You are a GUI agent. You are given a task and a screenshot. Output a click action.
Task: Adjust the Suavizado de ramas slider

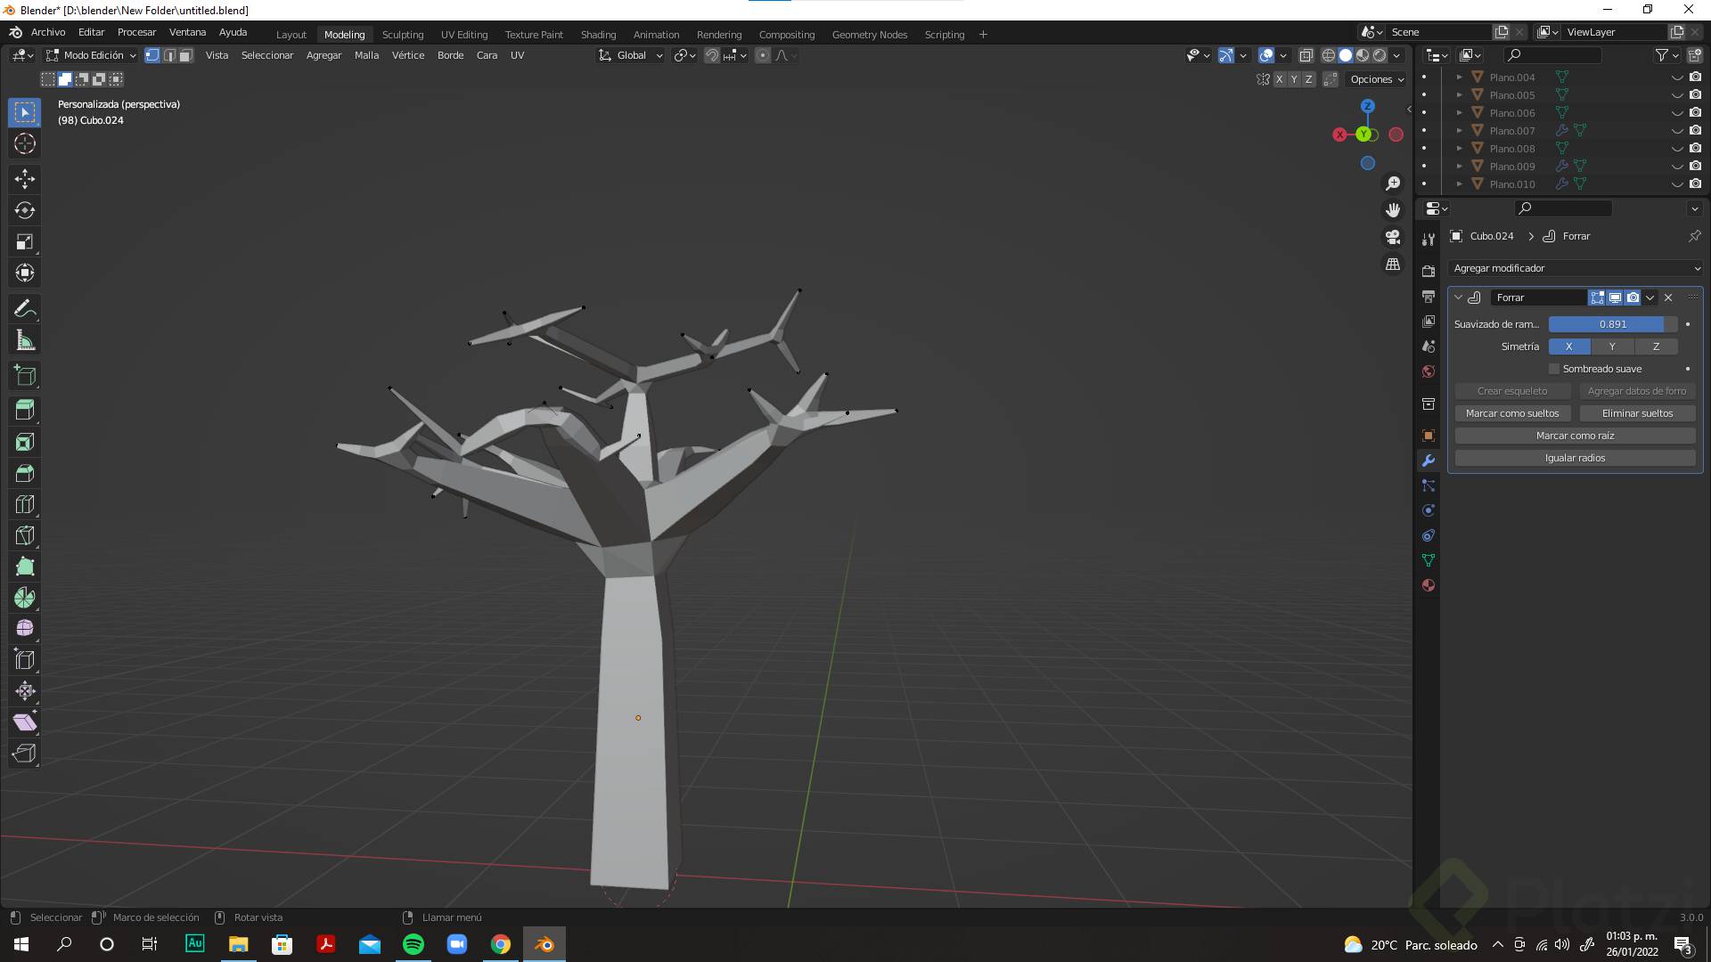point(1612,324)
